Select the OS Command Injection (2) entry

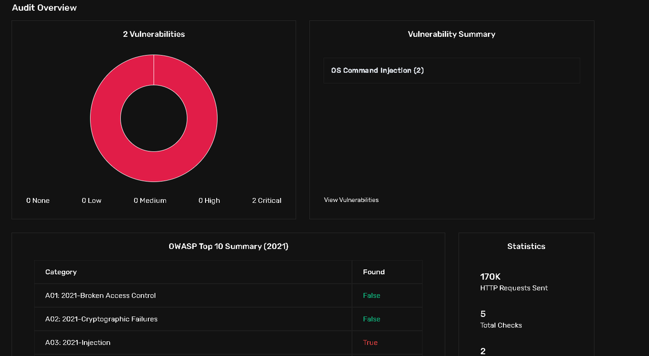point(452,71)
